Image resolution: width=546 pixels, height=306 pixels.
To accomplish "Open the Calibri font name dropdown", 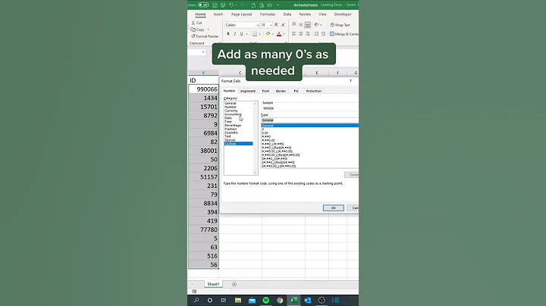I will coord(258,25).
